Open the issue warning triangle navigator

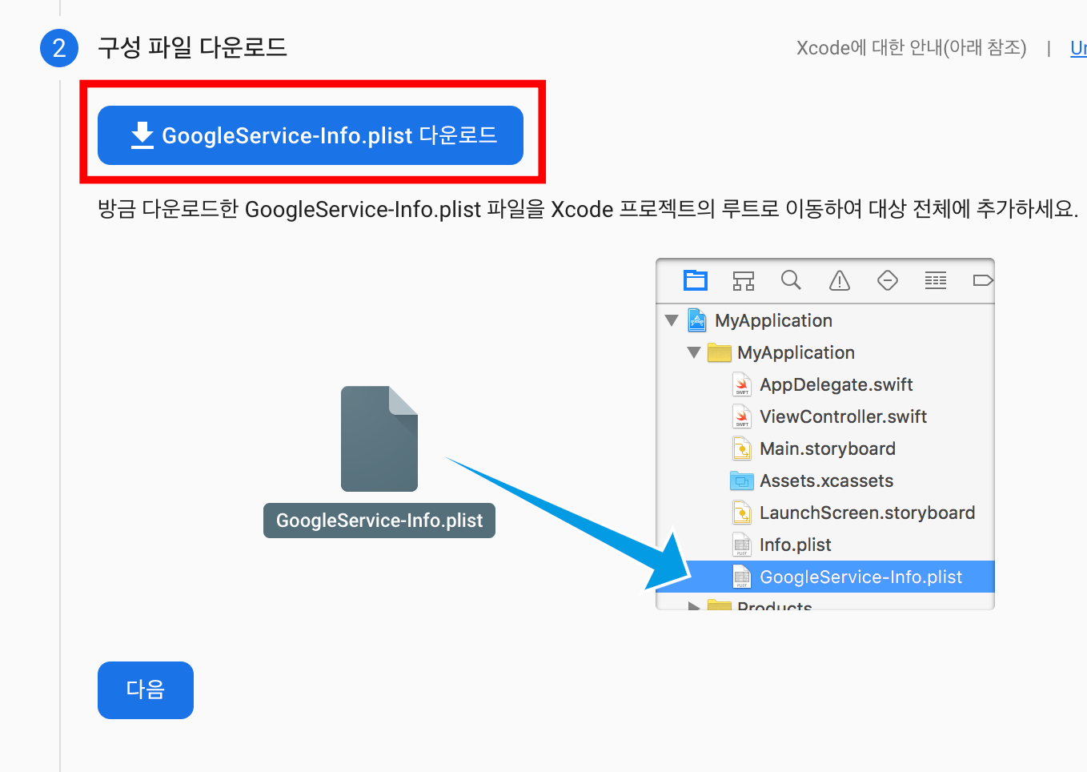coord(840,280)
